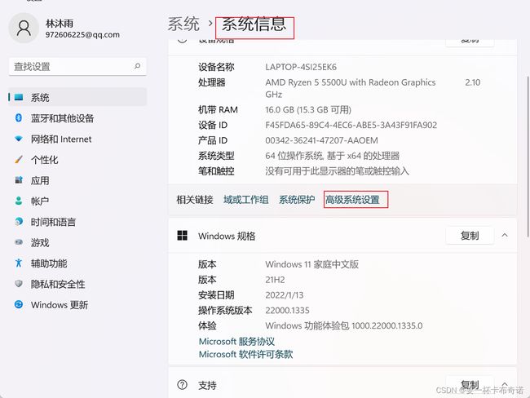Screen dimensions: 530x398
Task: Open 时间和语言 settings
Action: pyautogui.click(x=77, y=222)
